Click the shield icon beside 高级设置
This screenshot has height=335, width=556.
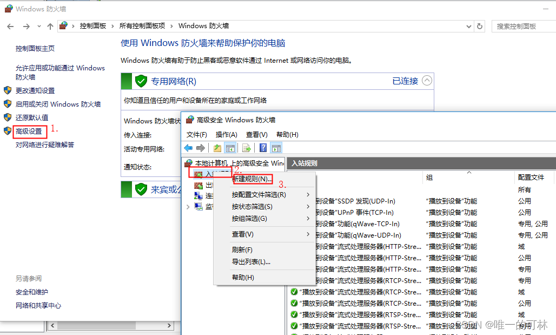pyautogui.click(x=8, y=130)
